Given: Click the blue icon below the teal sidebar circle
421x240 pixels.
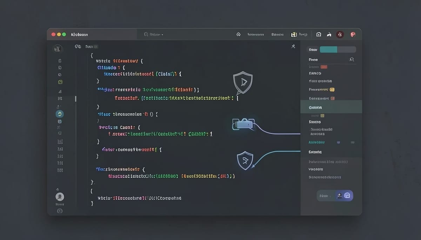Looking at the screenshot, I should (x=60, y=121).
